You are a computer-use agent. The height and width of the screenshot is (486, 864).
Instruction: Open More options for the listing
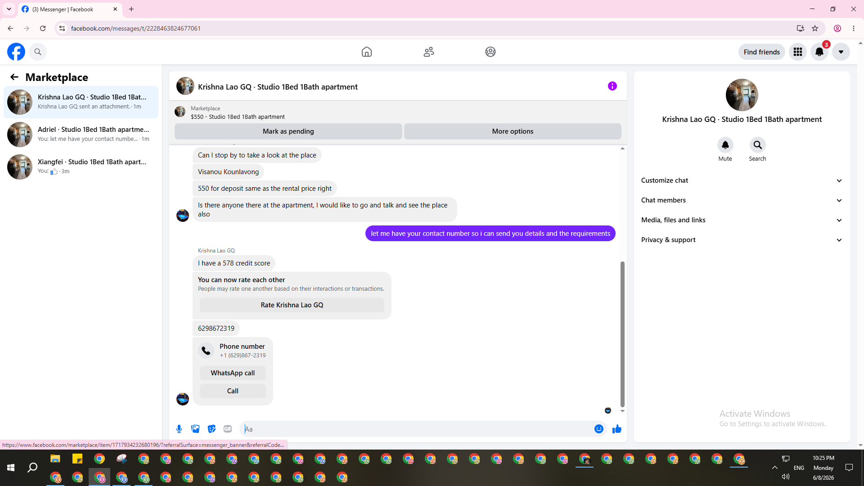(513, 131)
